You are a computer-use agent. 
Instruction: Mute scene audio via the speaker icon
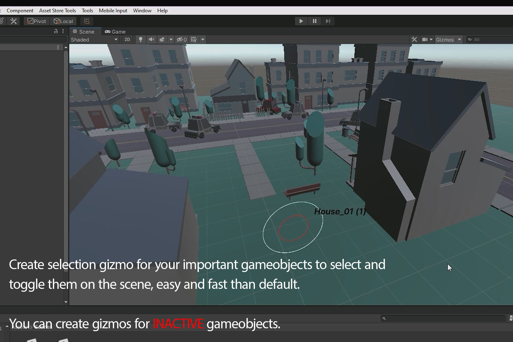[151, 39]
